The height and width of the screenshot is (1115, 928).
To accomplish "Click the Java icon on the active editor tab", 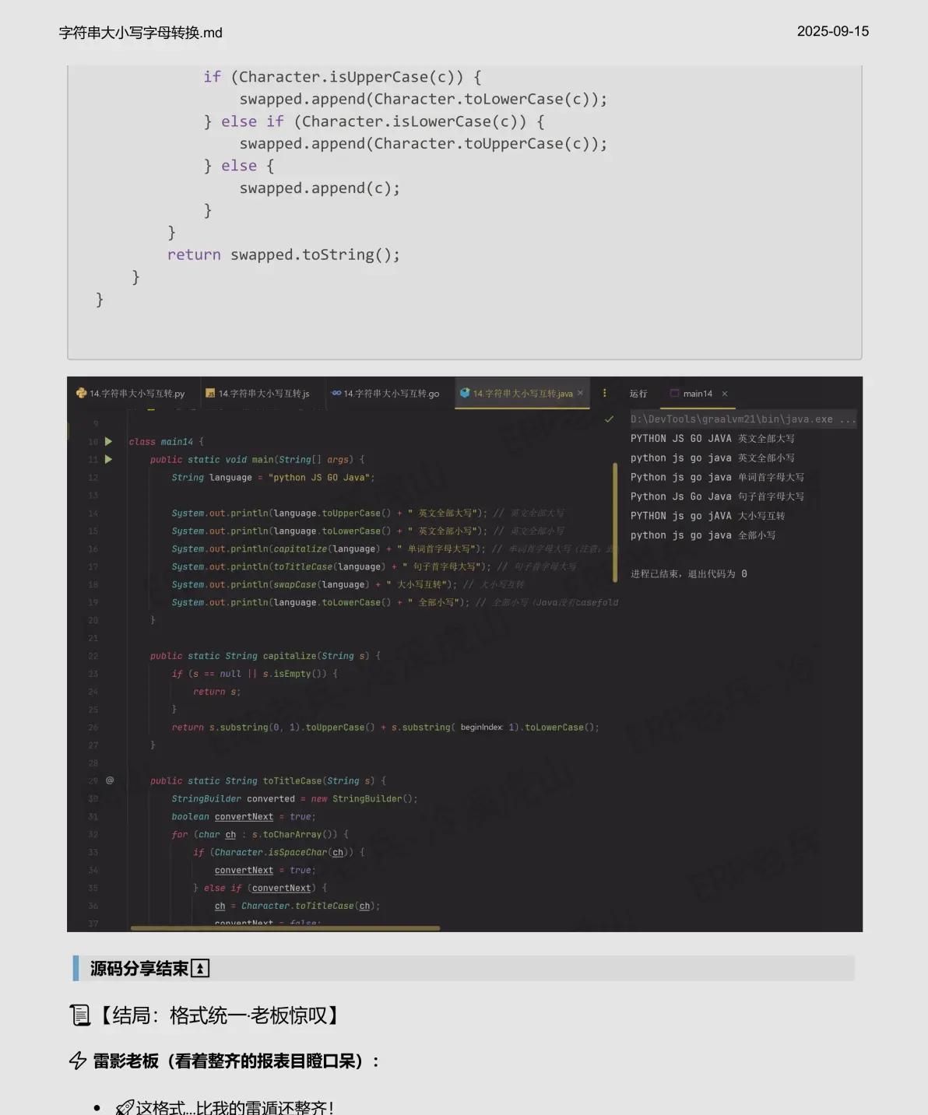I will (x=466, y=393).
